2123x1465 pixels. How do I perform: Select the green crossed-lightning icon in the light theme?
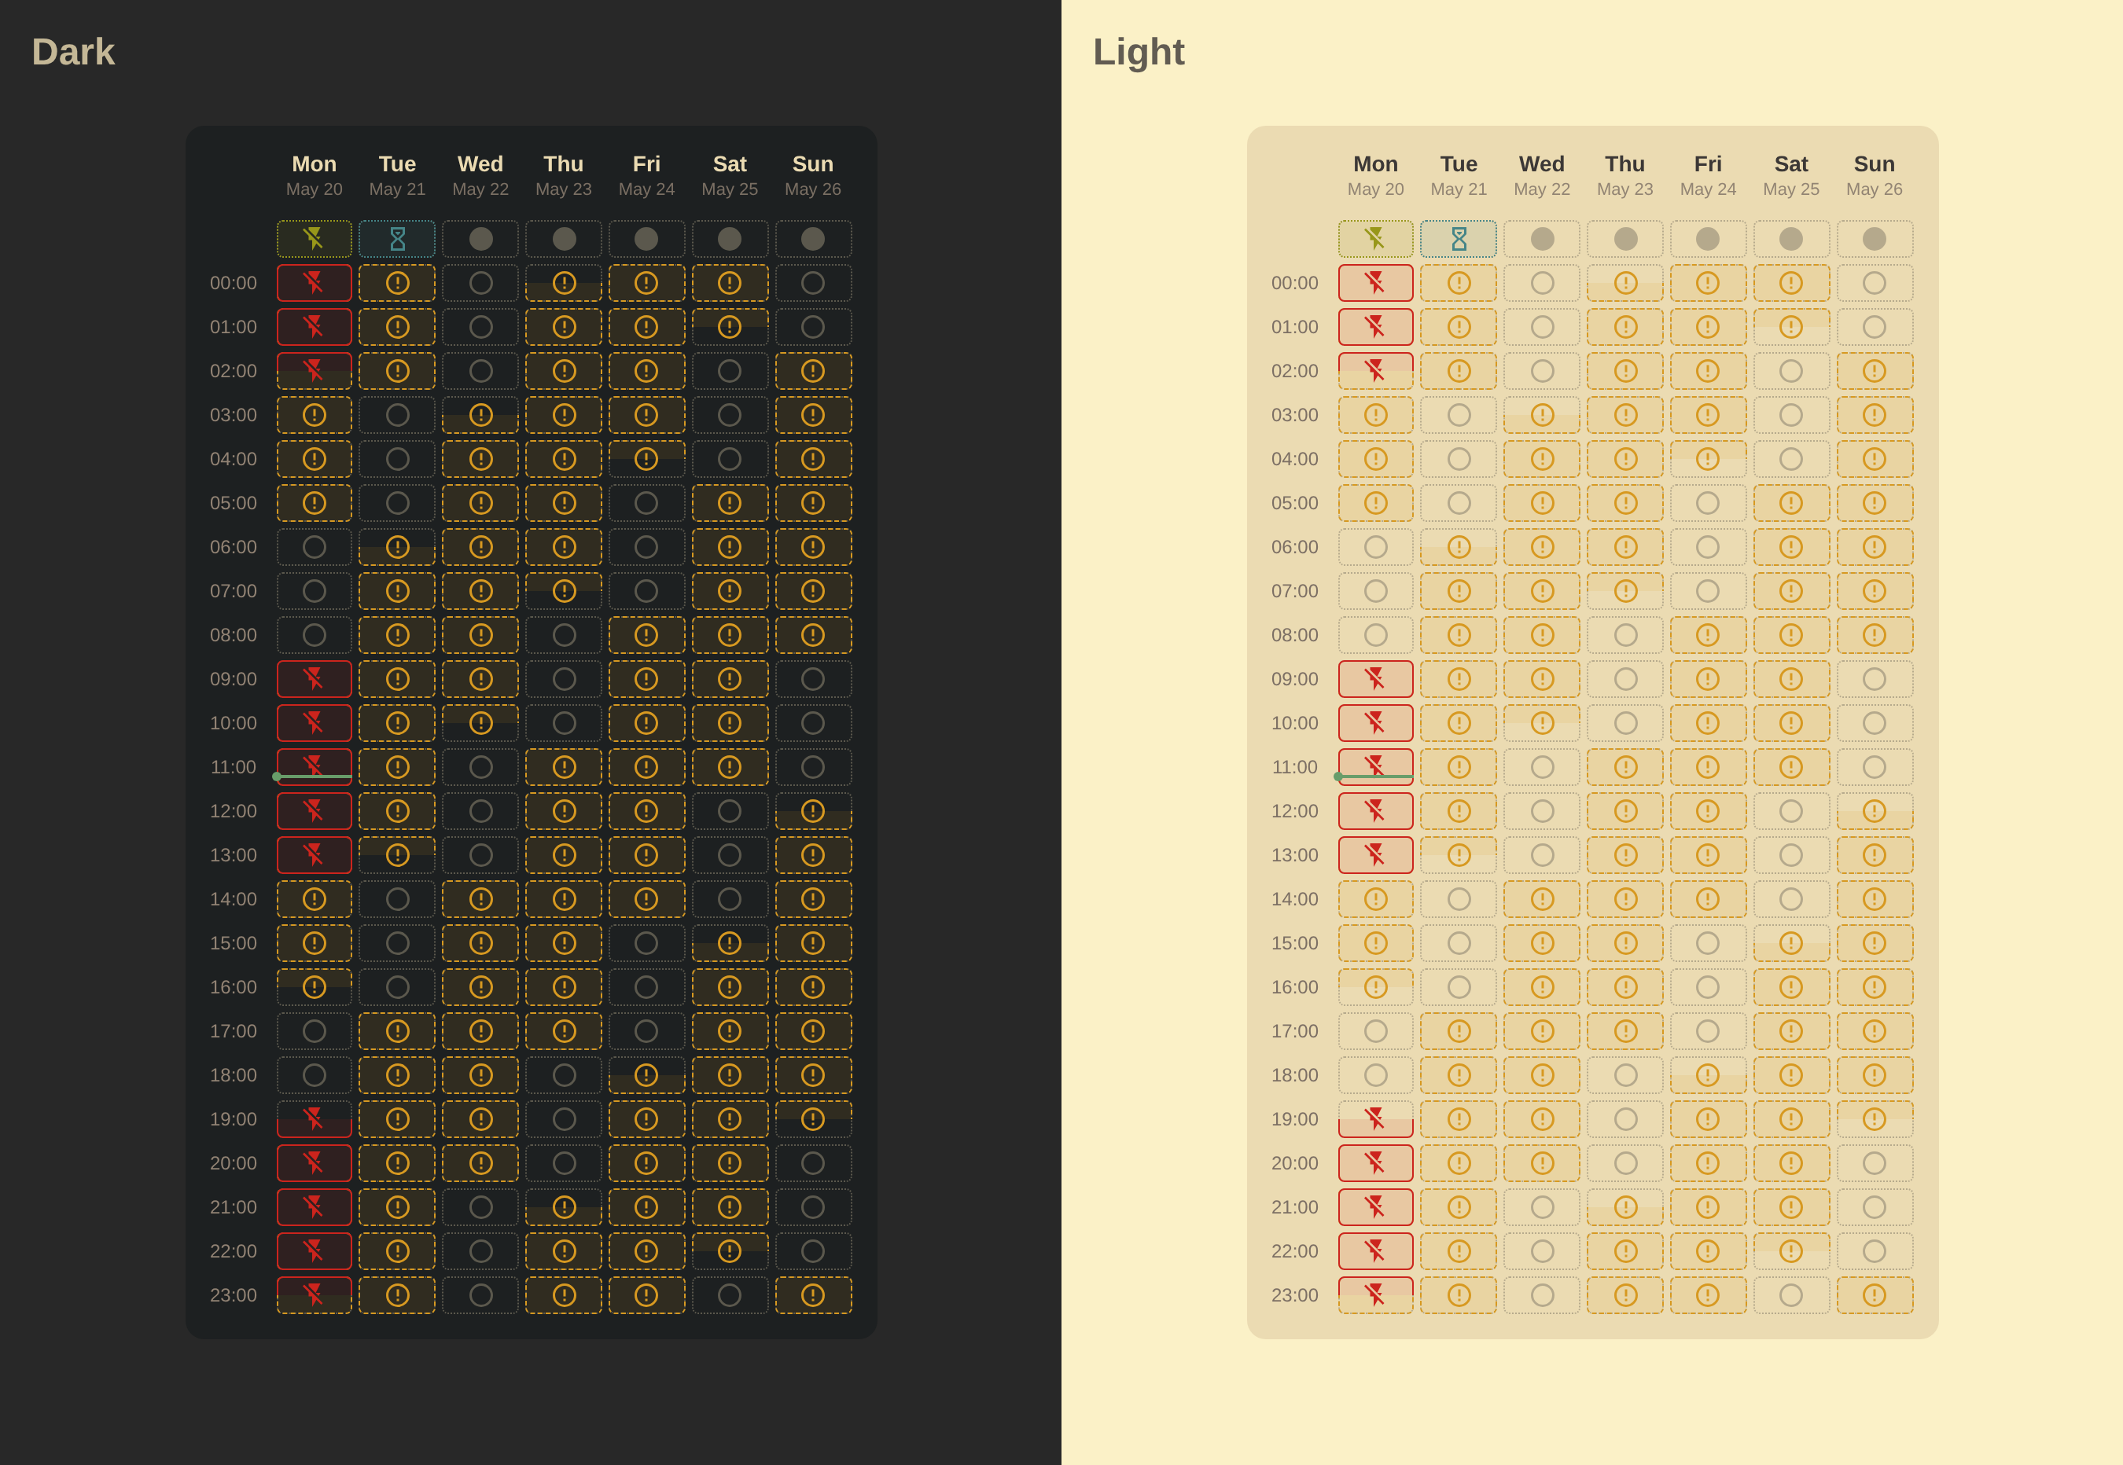(1375, 237)
